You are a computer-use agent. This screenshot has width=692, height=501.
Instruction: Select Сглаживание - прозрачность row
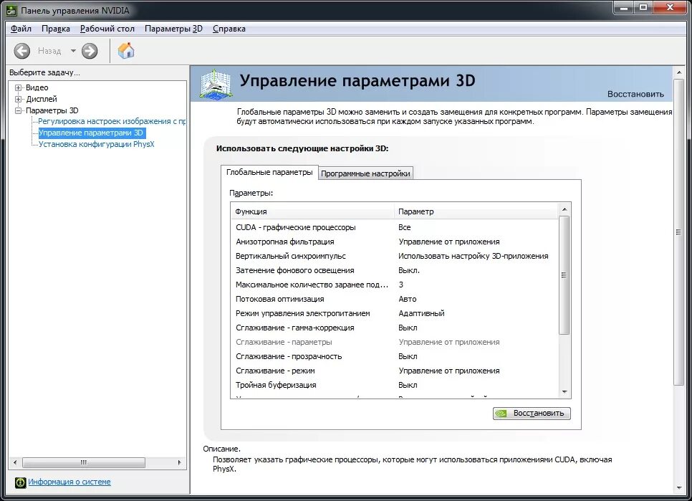tap(395, 356)
